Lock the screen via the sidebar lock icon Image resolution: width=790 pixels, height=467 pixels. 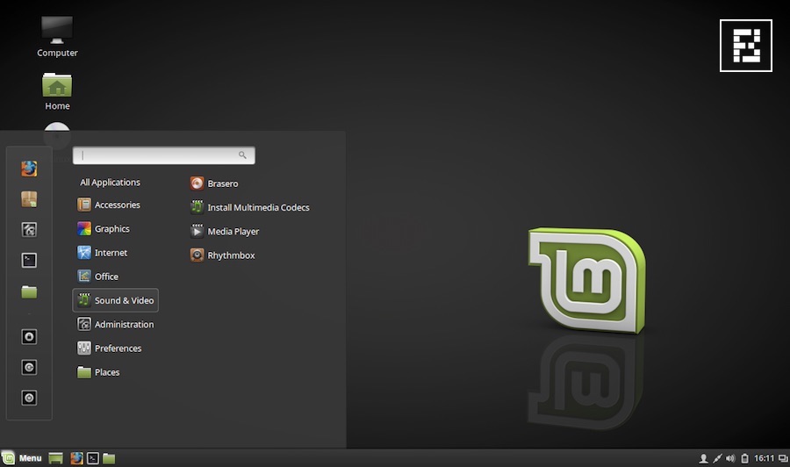[29, 336]
